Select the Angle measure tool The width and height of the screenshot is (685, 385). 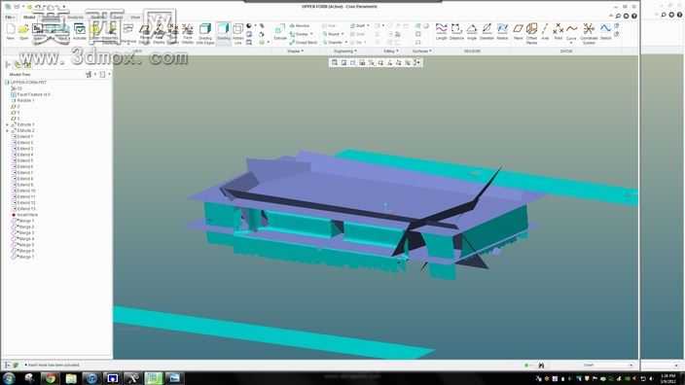tap(472, 32)
